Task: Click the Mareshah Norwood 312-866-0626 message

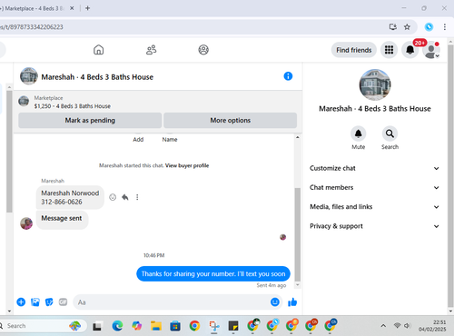Action: point(70,197)
